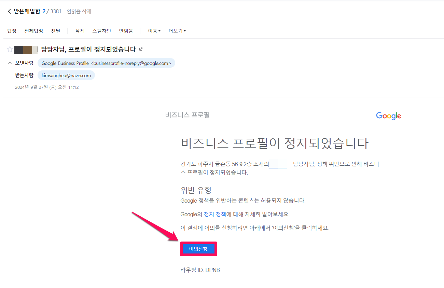
Task: Open the email in a new window icon
Action: tap(140, 50)
